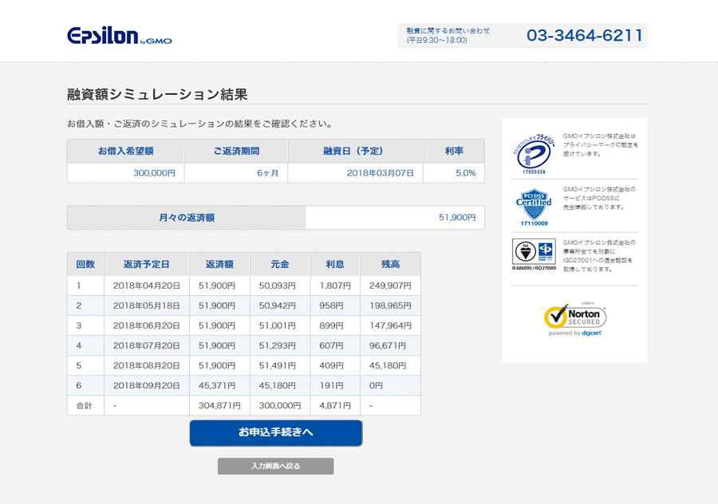This screenshot has width=718, height=504.
Task: Click the ISO27001 certification description text
Action: tap(599, 256)
